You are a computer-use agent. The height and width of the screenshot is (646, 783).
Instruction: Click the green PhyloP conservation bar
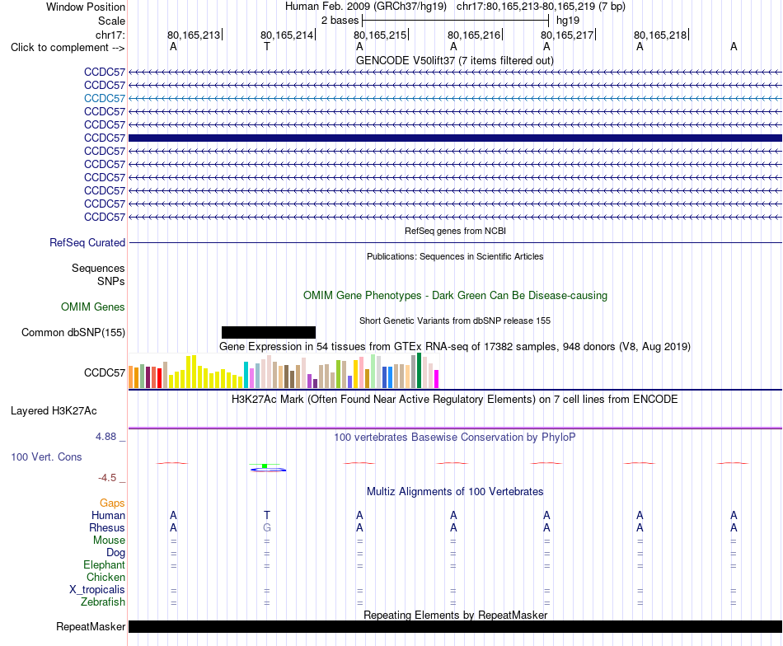coord(265,466)
